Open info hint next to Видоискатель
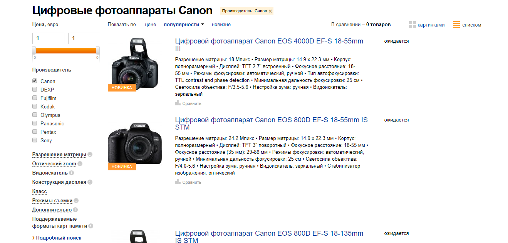Viewport: 508px width, 243px height. [x=72, y=173]
